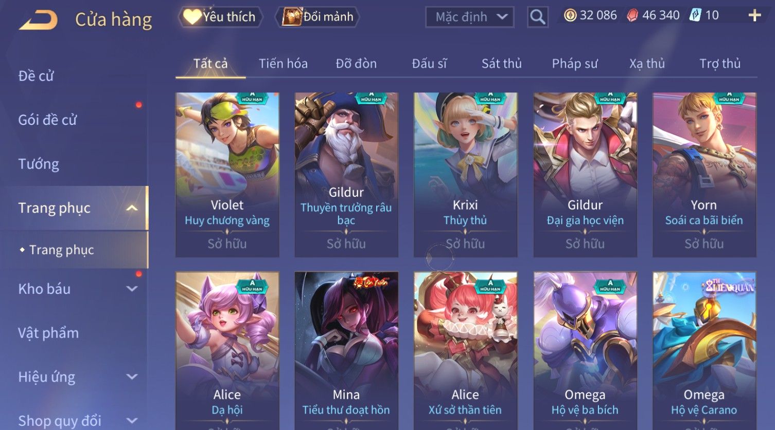This screenshot has height=430, width=775.
Task: Click the blue voucher currency icon
Action: 695,15
